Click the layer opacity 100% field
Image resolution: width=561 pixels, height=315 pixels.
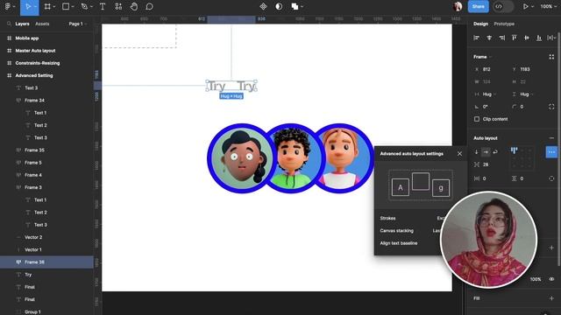(x=536, y=279)
